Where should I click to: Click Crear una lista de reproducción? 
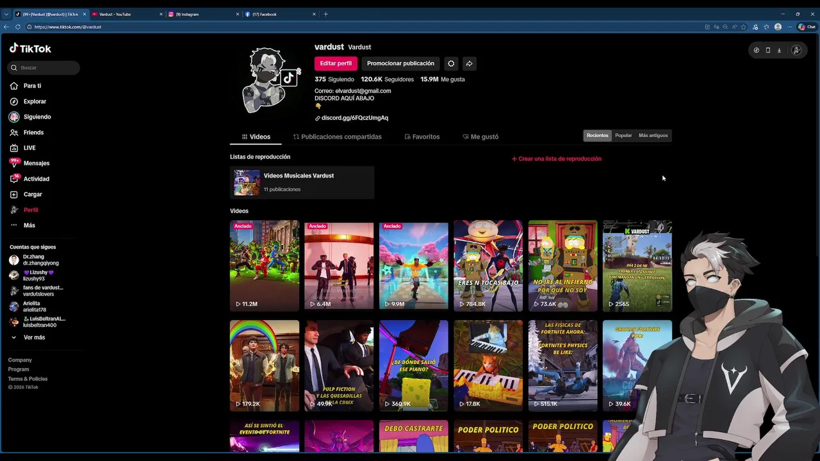[x=556, y=159]
